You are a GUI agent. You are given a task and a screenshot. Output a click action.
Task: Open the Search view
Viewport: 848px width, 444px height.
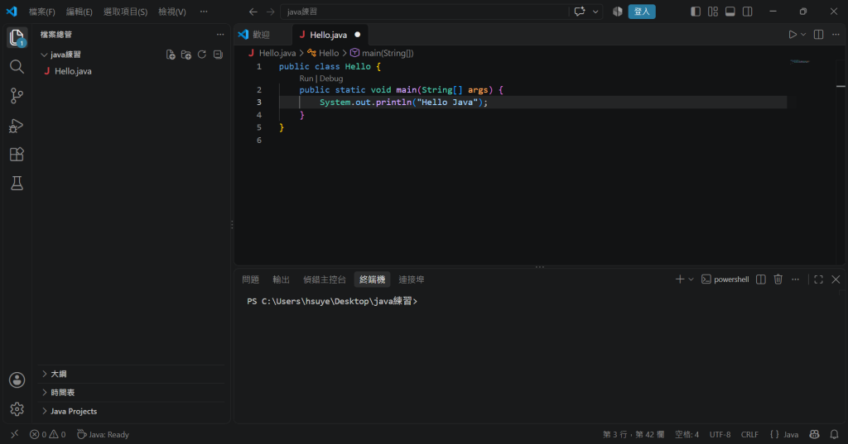(17, 66)
